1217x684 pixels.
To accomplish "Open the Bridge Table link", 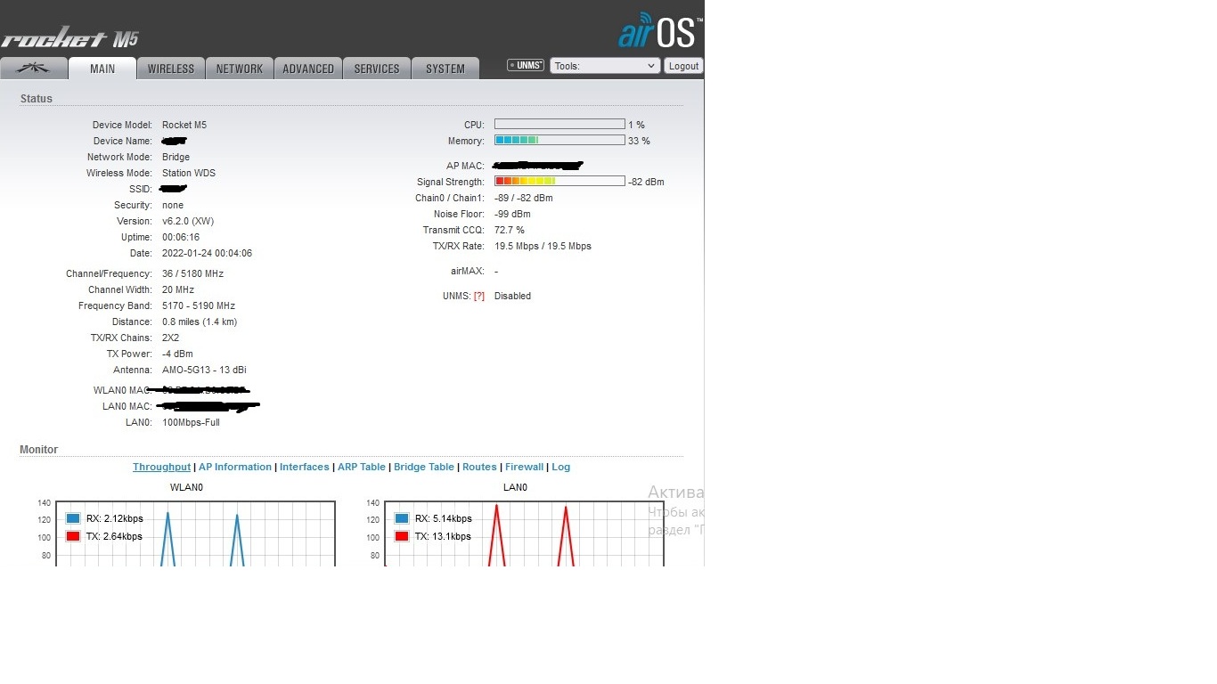I will [424, 467].
